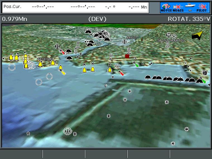Click the PILOT autopilot status icon

point(202,8)
